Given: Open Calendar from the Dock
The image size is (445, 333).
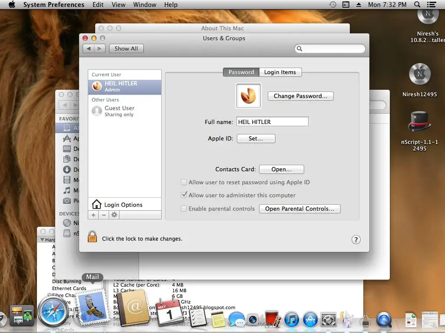Looking at the screenshot, I should [169, 312].
